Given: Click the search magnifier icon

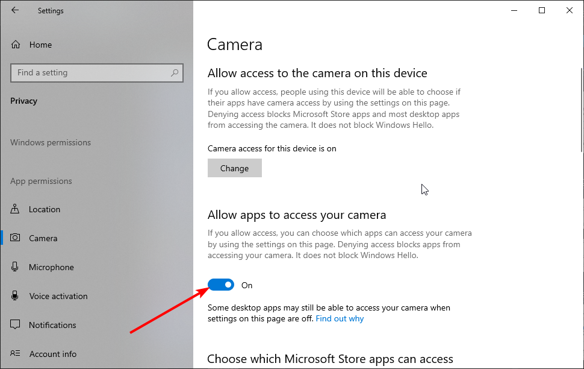Looking at the screenshot, I should click(175, 73).
